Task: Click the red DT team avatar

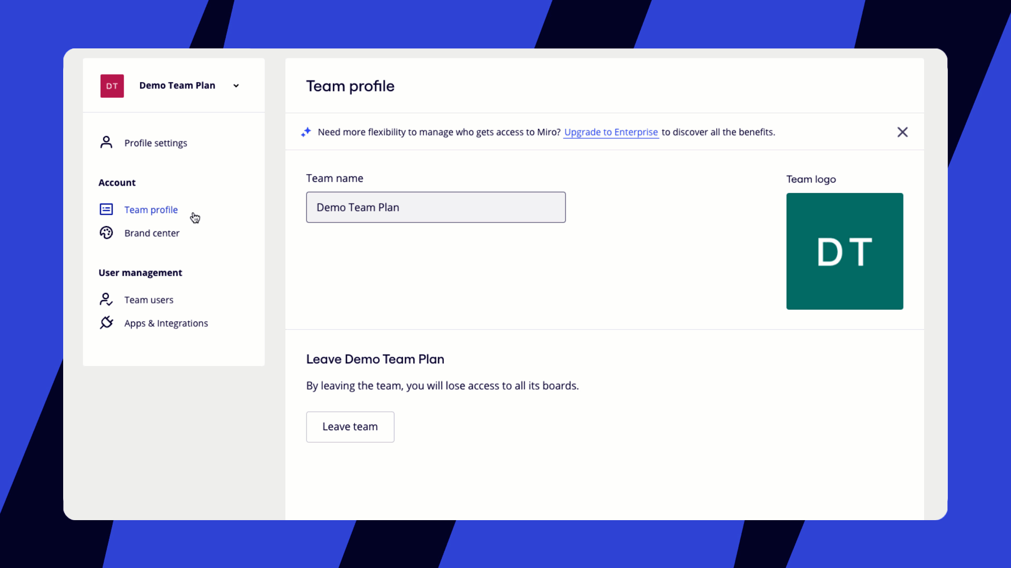Action: coord(112,86)
